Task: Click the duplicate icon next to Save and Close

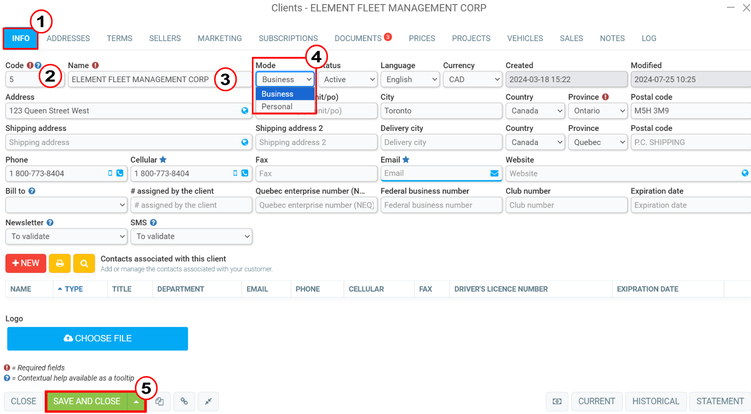Action: point(160,401)
